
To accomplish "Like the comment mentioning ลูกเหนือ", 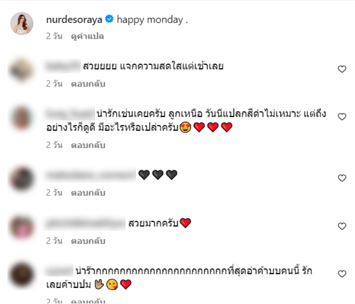I will [342, 117].
